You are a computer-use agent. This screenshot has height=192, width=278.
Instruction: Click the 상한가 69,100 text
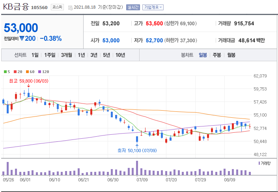click(x=181, y=23)
